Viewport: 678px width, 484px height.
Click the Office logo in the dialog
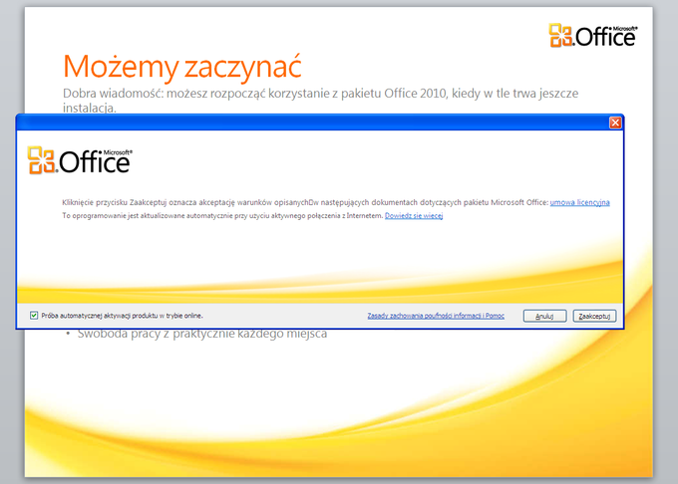click(80, 160)
